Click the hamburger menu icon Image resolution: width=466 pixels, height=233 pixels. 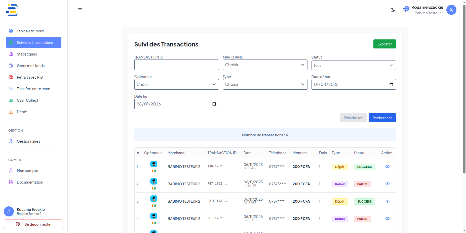(80, 10)
